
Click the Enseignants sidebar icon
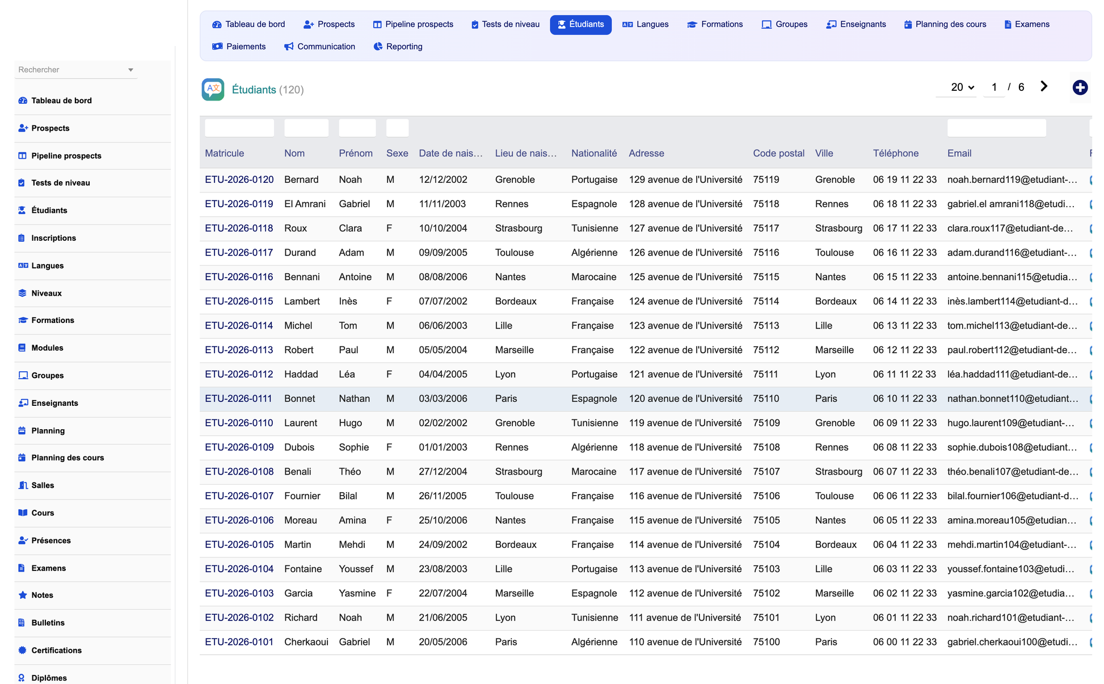pos(23,403)
